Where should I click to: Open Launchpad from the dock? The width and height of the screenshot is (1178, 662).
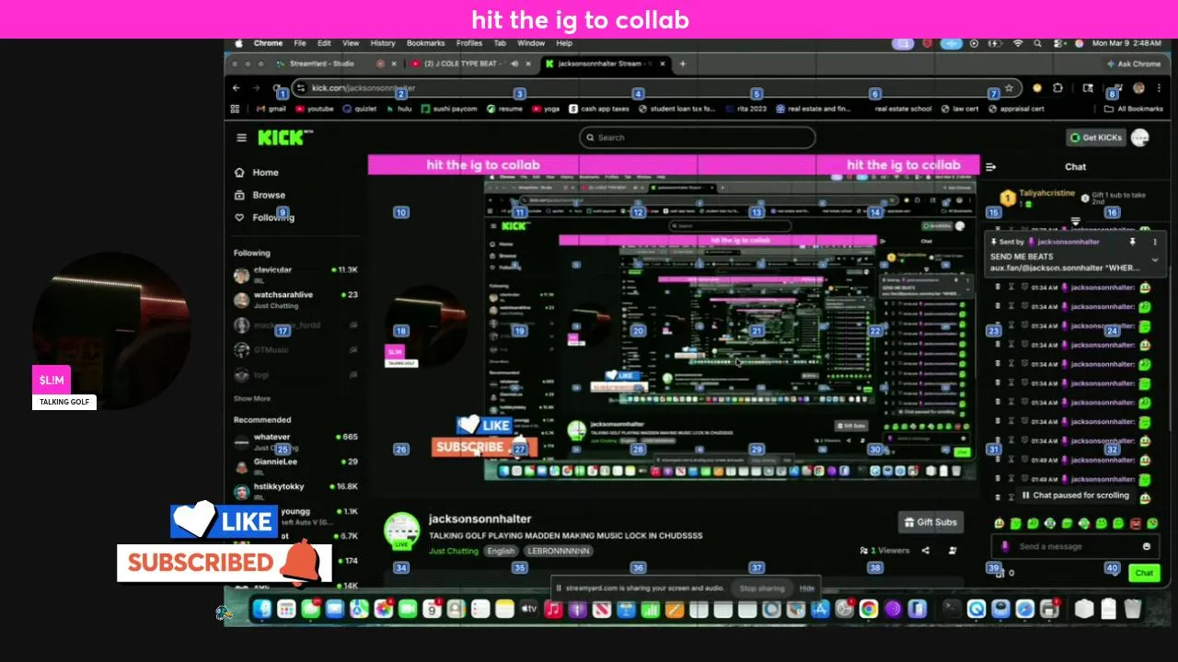pos(286,609)
